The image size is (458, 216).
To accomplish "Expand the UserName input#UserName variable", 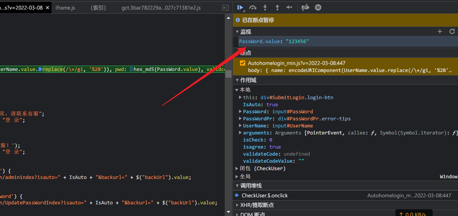I will pos(240,126).
